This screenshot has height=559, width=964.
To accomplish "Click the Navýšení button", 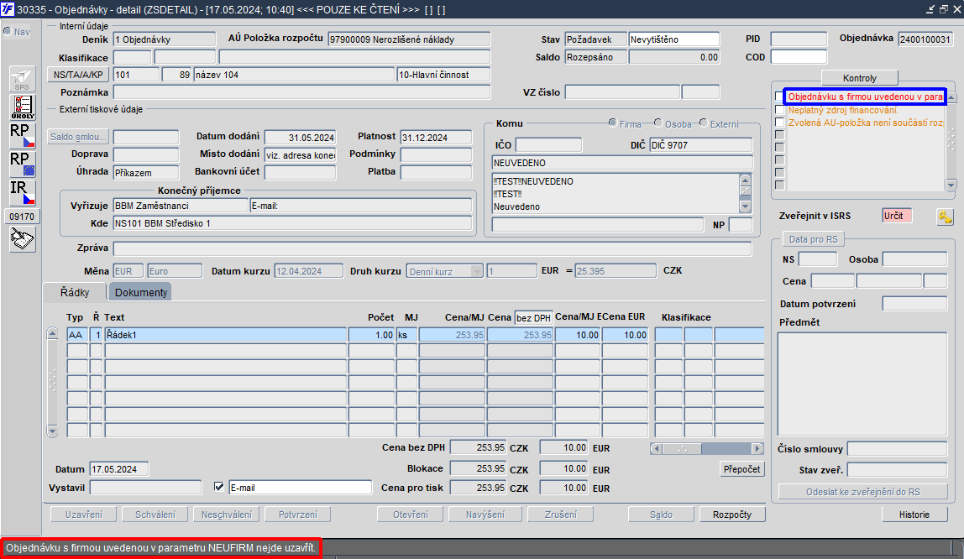I will (485, 515).
